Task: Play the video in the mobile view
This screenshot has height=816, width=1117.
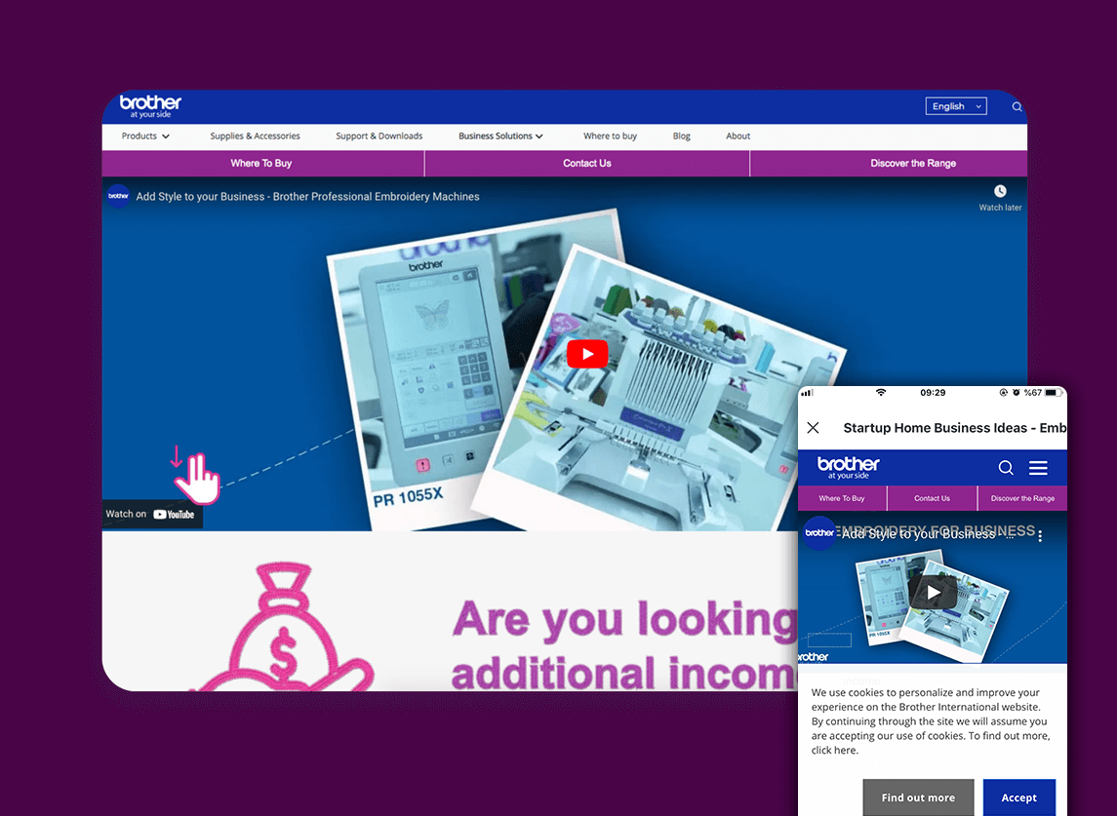Action: click(933, 592)
